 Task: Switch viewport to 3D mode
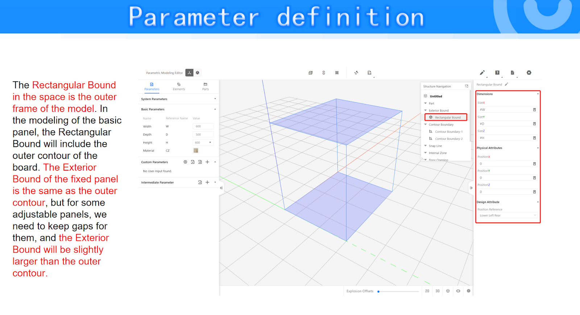pos(438,291)
